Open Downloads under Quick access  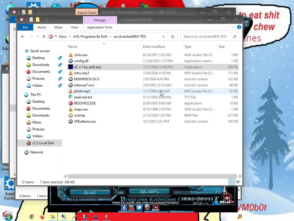pyautogui.click(x=41, y=65)
